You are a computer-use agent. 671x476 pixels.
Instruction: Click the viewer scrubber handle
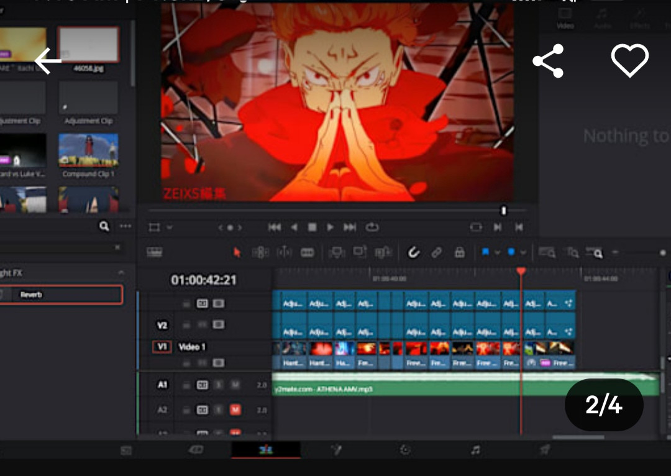click(x=504, y=211)
